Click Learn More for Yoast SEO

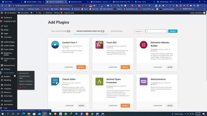click(113, 67)
